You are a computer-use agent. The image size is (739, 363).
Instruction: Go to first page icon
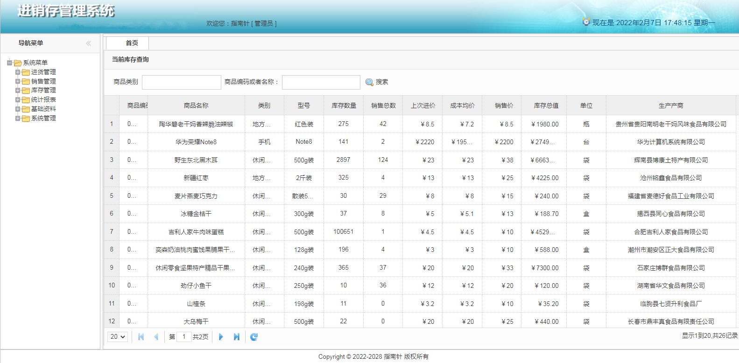(x=141, y=337)
